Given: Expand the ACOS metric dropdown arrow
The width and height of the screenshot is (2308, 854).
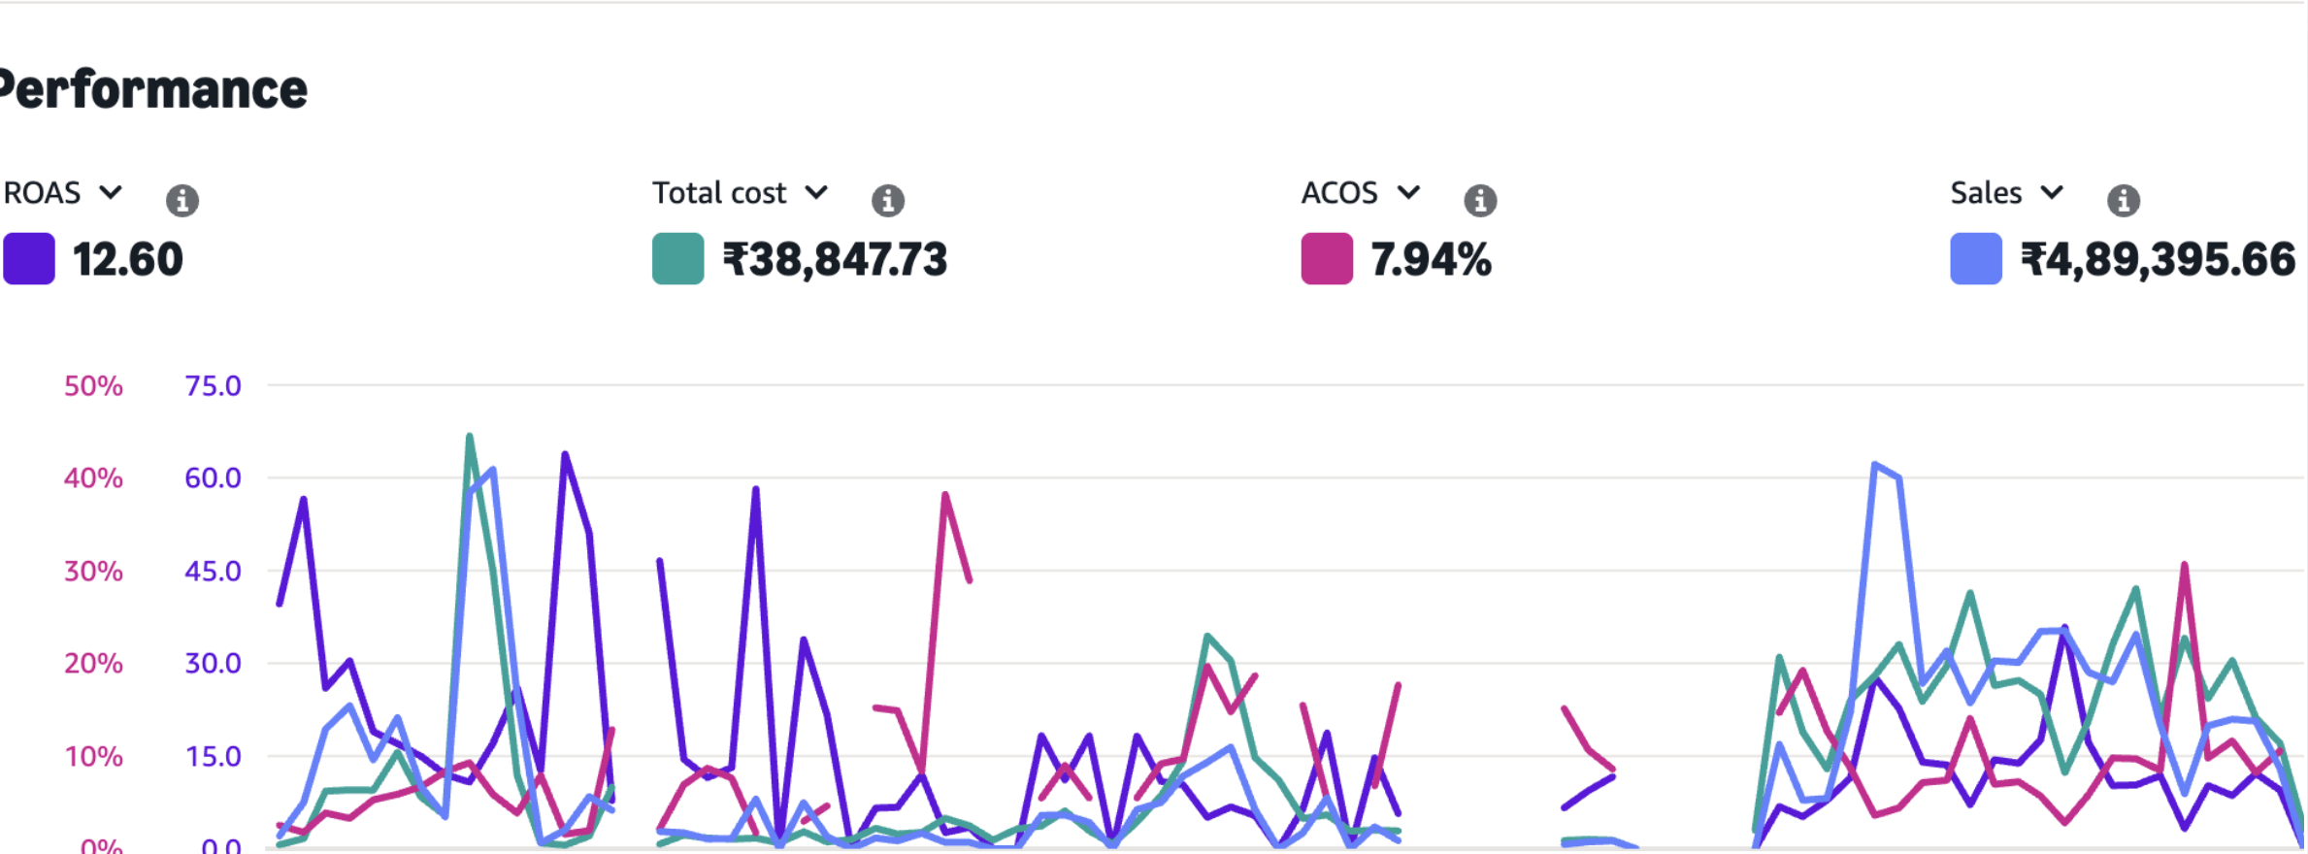Looking at the screenshot, I should coord(1408,192).
